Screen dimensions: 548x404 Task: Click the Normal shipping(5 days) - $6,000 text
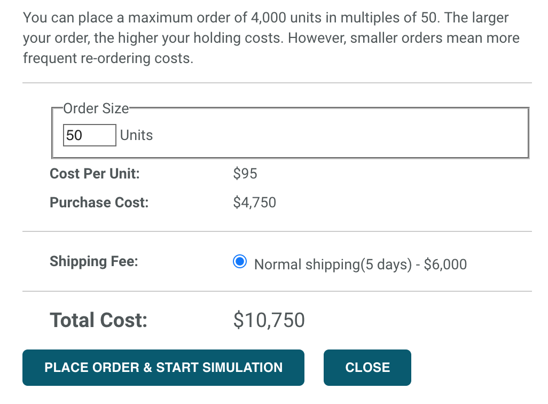point(360,264)
